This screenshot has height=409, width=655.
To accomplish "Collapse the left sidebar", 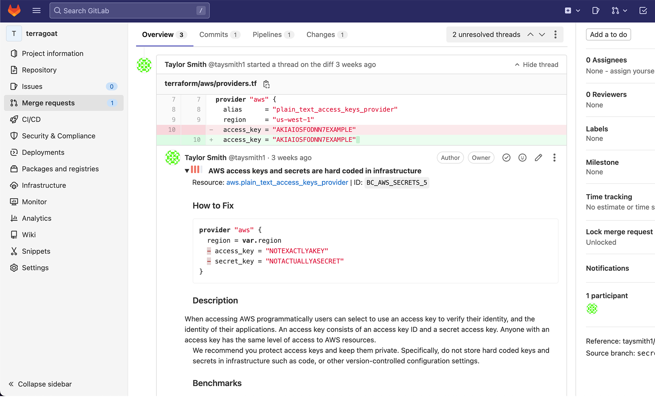I will click(40, 384).
